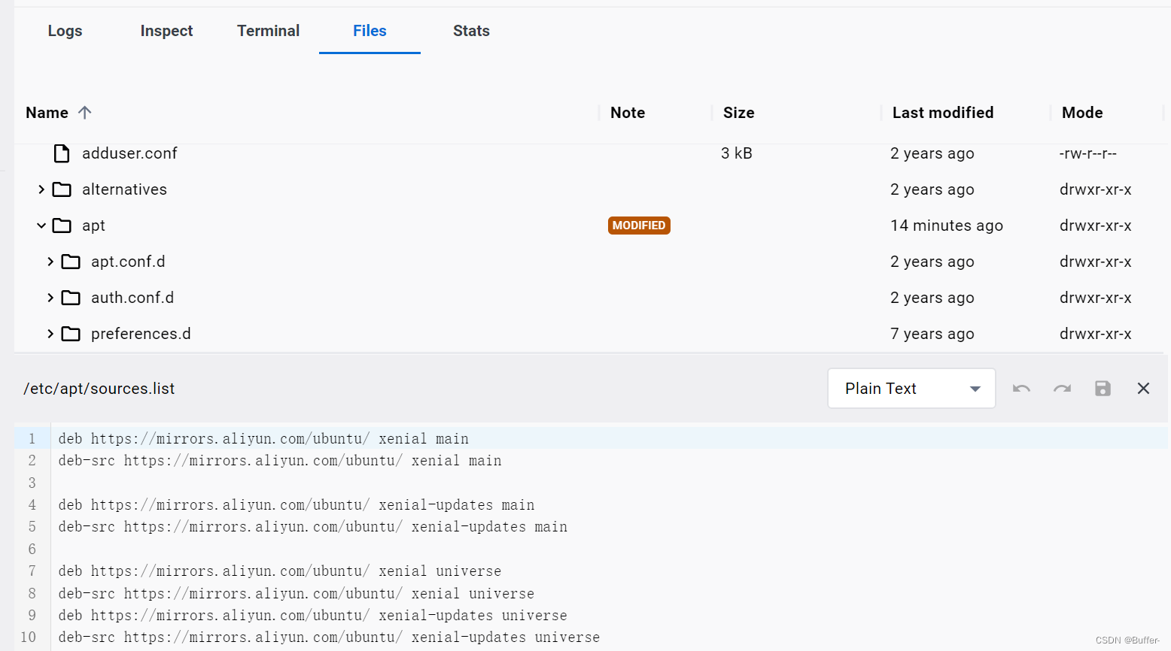Click the folder icon next to alternatives
The height and width of the screenshot is (651, 1171).
62,189
